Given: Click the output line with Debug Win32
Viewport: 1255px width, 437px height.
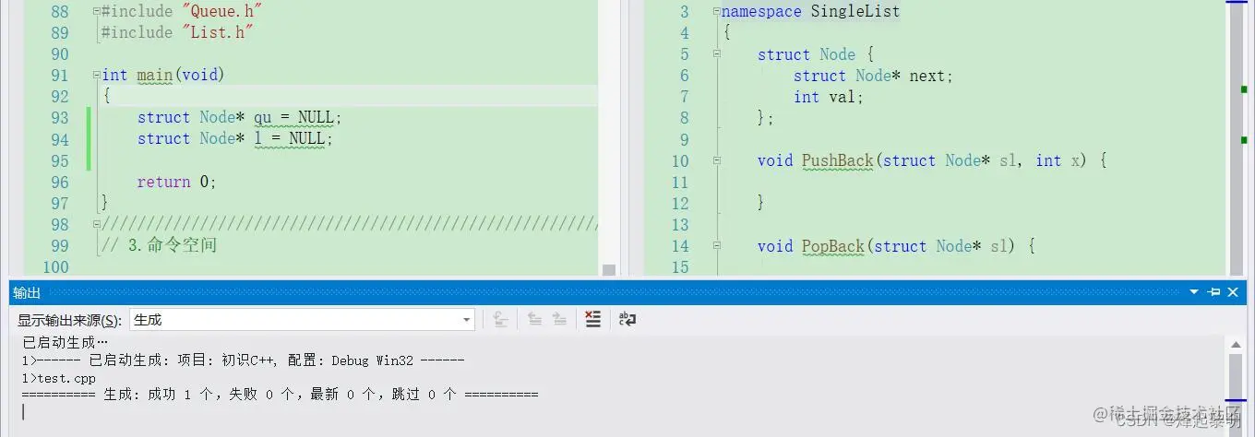Looking at the screenshot, I should click(x=244, y=360).
